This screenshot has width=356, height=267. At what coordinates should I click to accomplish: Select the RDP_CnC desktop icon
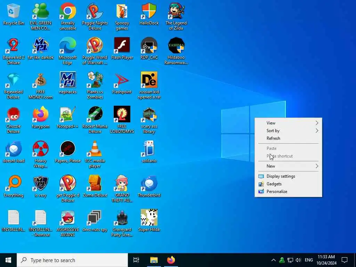(149, 49)
